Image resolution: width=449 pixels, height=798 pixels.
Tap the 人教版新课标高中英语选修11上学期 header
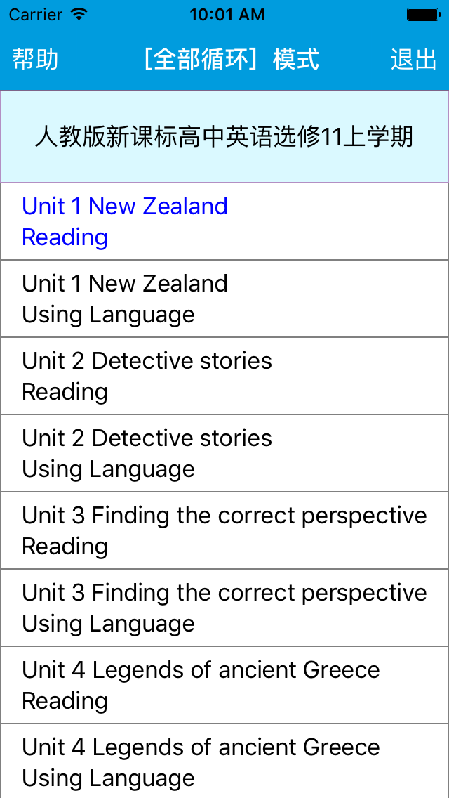coord(224,137)
